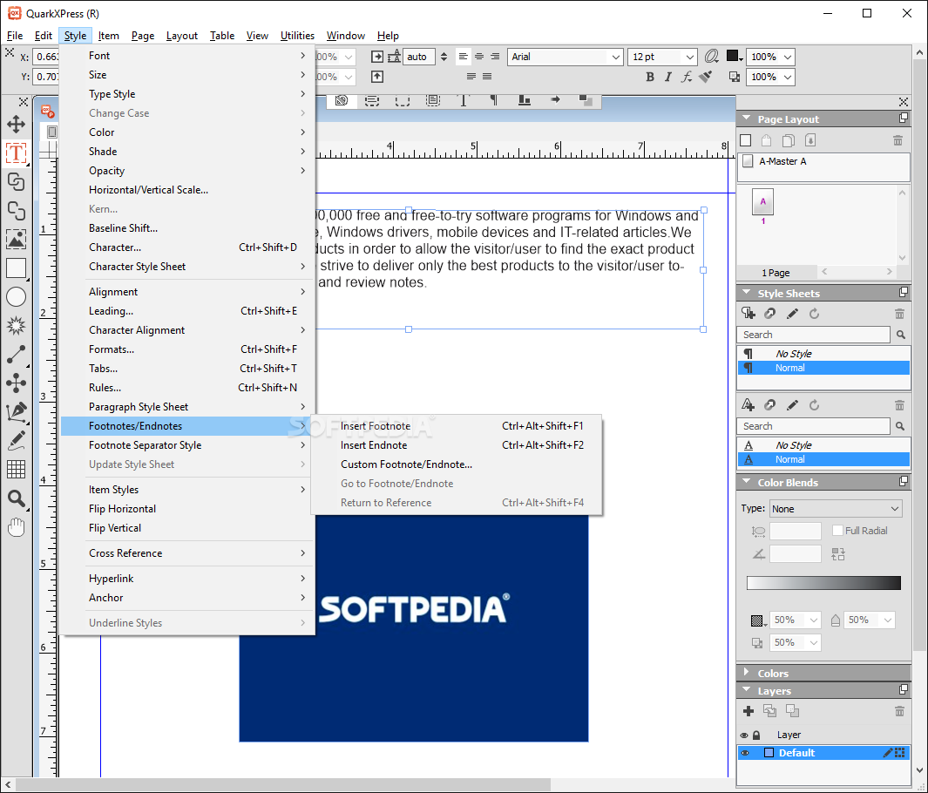Select A-Master A master page
928x793 pixels.
823,161
